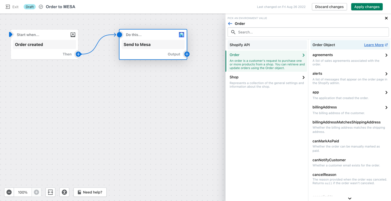The height and width of the screenshot is (201, 391).
Task: Expand the agreements field chevron
Action: [386, 55]
